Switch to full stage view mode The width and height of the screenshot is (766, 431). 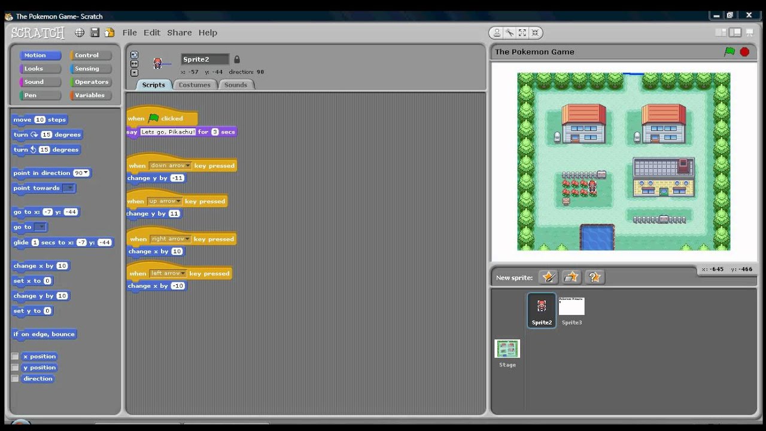click(735, 32)
